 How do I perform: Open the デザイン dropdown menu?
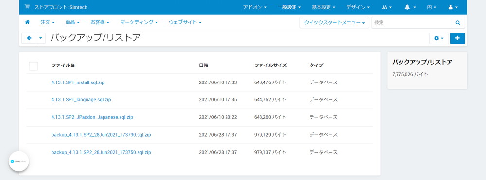pyautogui.click(x=358, y=7)
